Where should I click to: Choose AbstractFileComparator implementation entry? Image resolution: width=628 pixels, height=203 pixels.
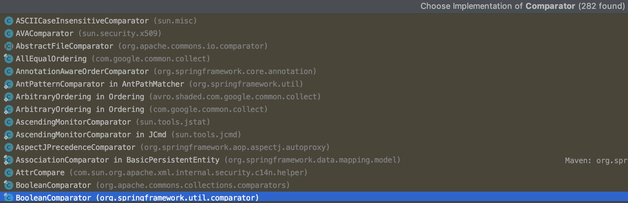[314, 46]
